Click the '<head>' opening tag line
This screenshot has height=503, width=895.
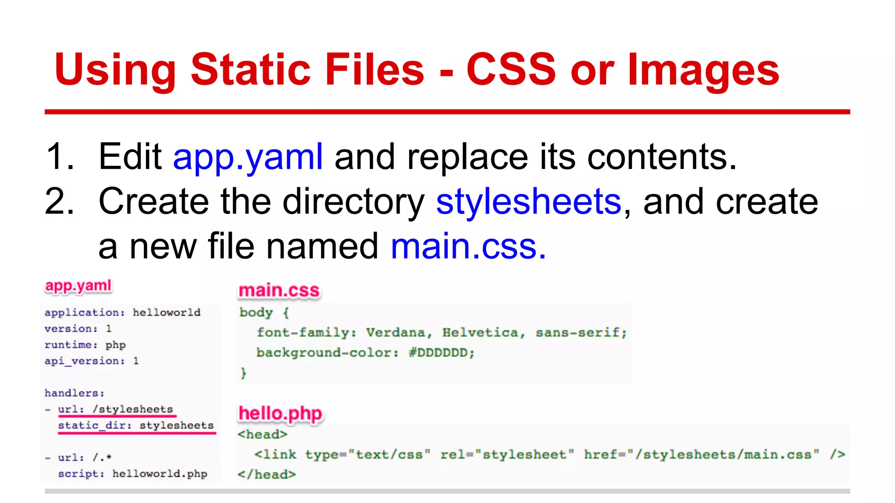pyautogui.click(x=262, y=434)
